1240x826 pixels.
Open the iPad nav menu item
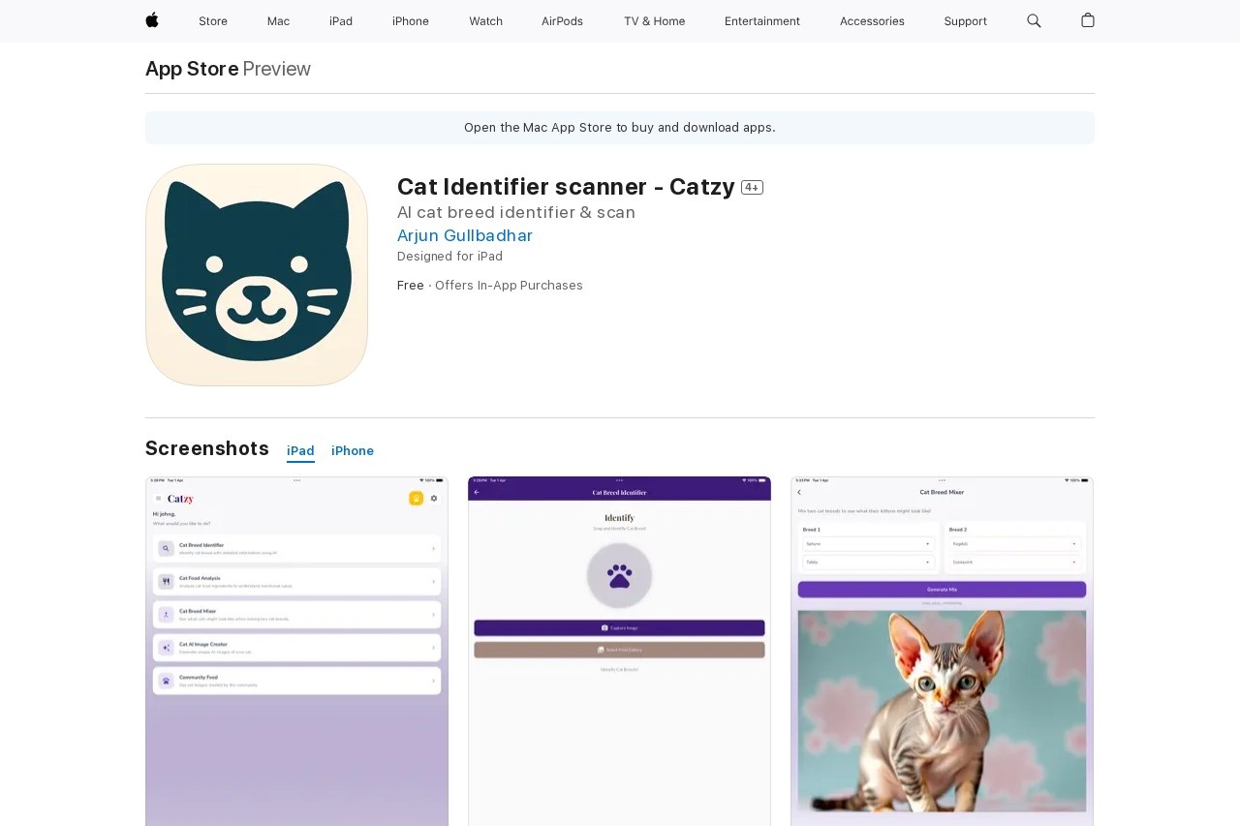point(341,21)
